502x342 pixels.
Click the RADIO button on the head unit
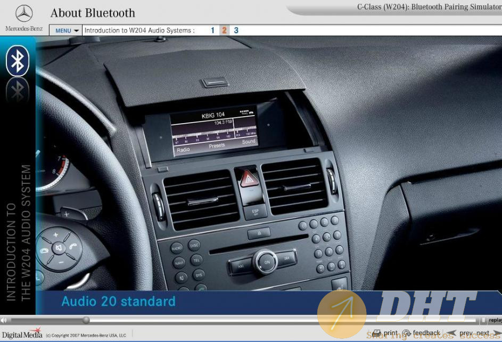(x=177, y=248)
